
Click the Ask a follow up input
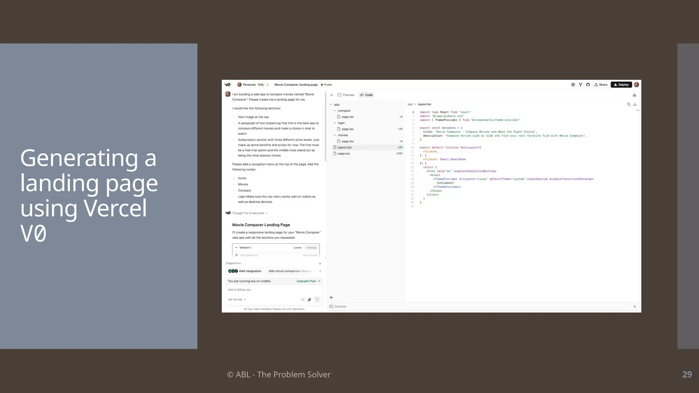[274, 290]
